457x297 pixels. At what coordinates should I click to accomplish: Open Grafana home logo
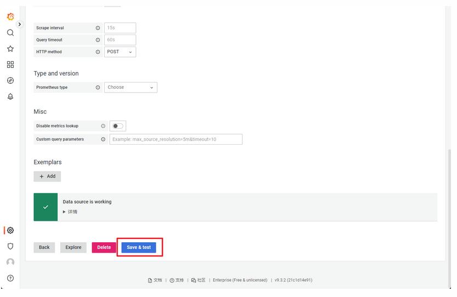[x=10, y=17]
